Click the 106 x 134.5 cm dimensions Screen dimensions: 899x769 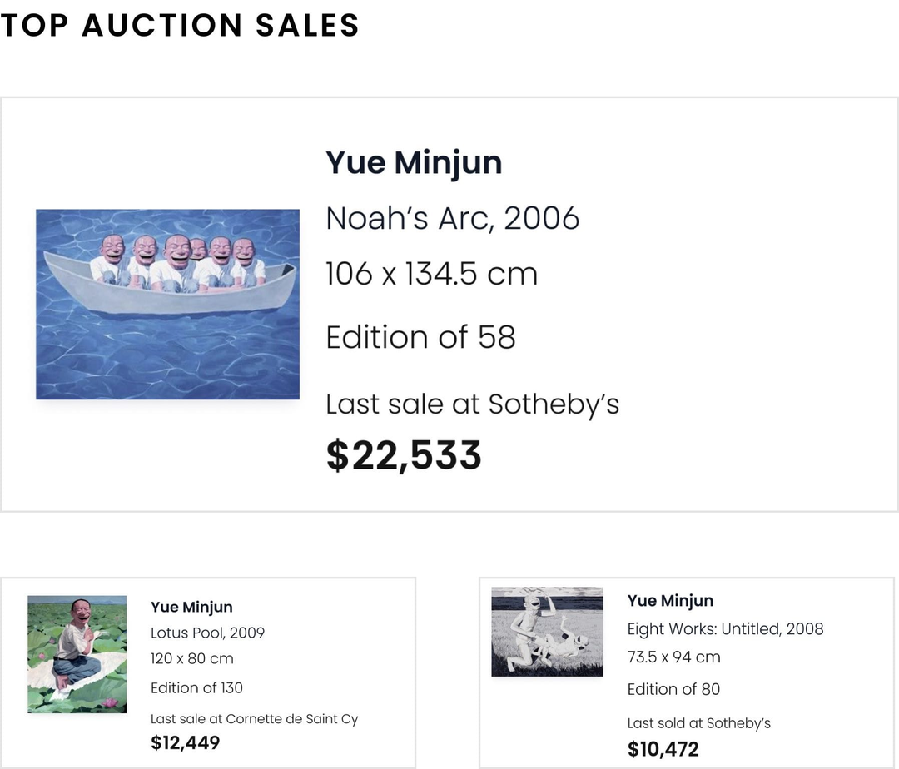432,274
